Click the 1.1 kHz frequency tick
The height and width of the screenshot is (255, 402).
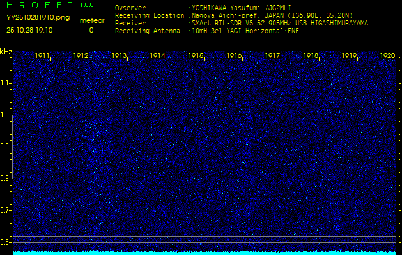click(6, 83)
